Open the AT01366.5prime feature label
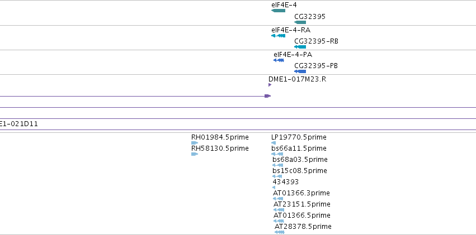This screenshot has height=235, width=476. pos(301,215)
